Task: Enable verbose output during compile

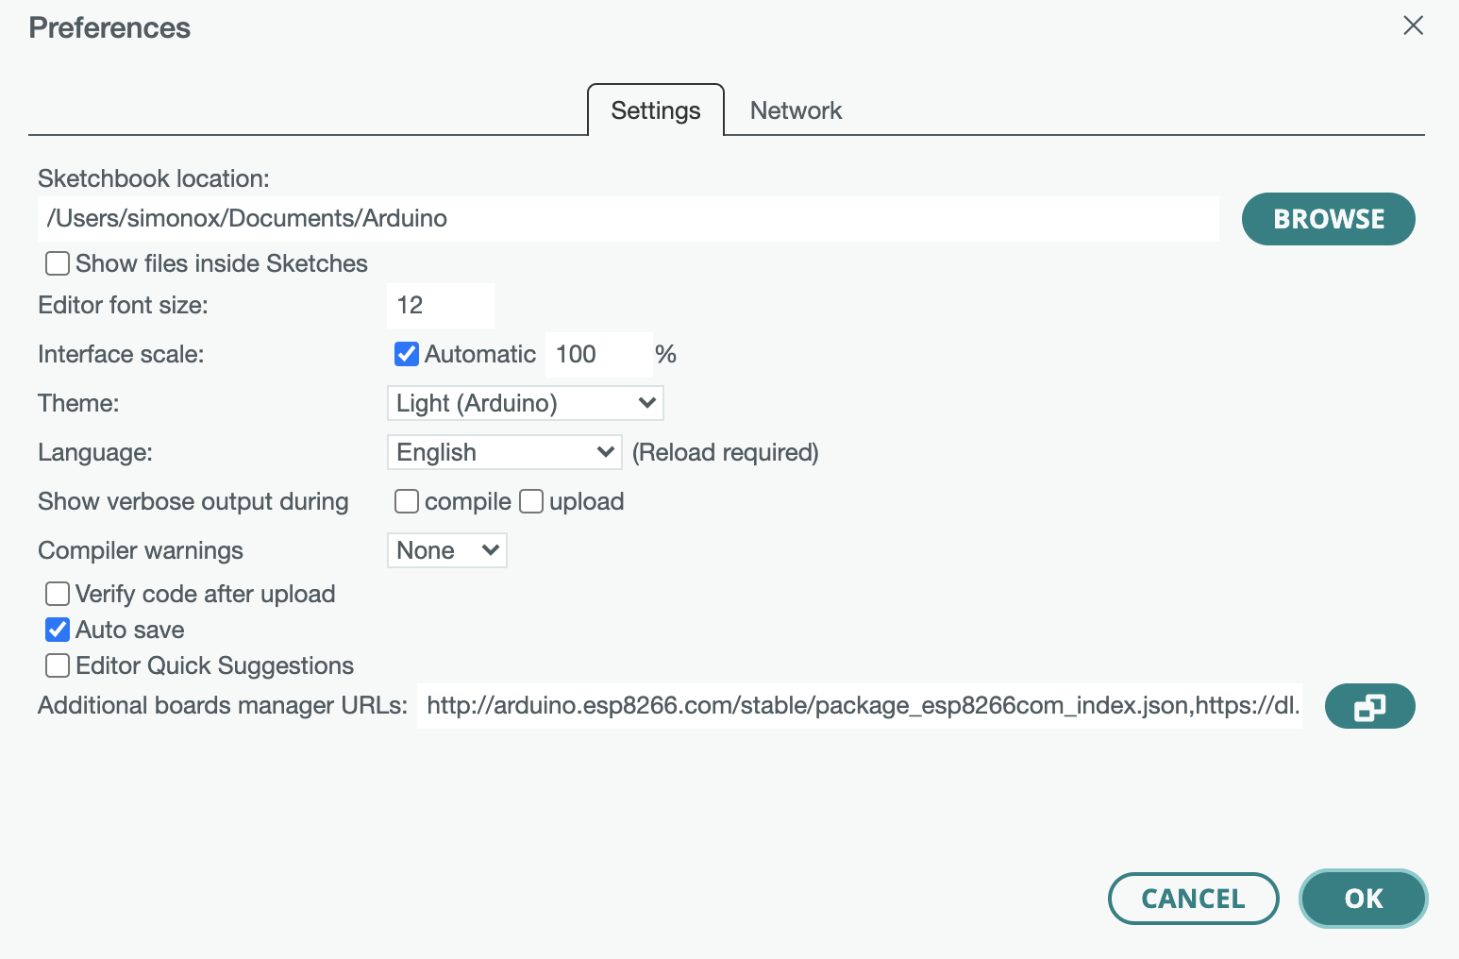Action: pos(407,501)
